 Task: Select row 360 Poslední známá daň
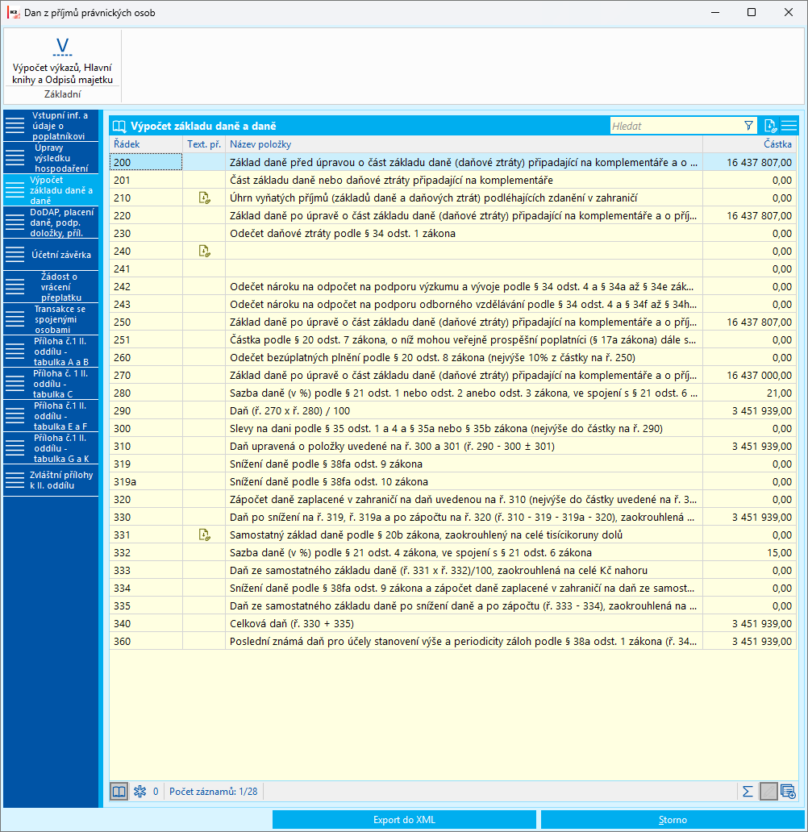click(453, 642)
